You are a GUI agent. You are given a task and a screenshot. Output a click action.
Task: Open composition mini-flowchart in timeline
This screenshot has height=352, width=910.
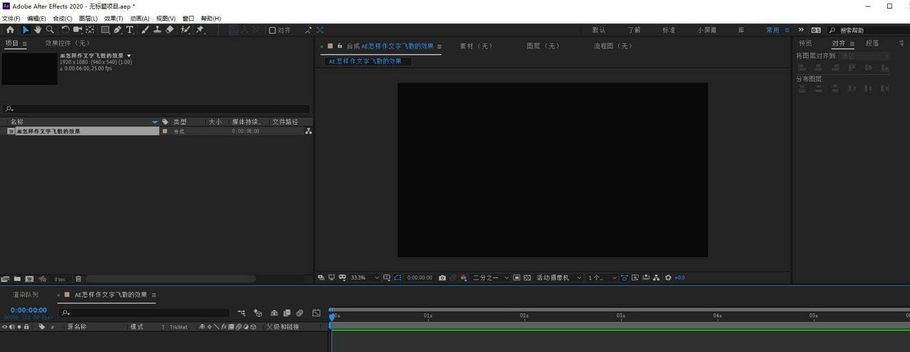[242, 313]
